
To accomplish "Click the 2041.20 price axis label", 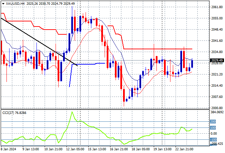I will [x=217, y=41].
